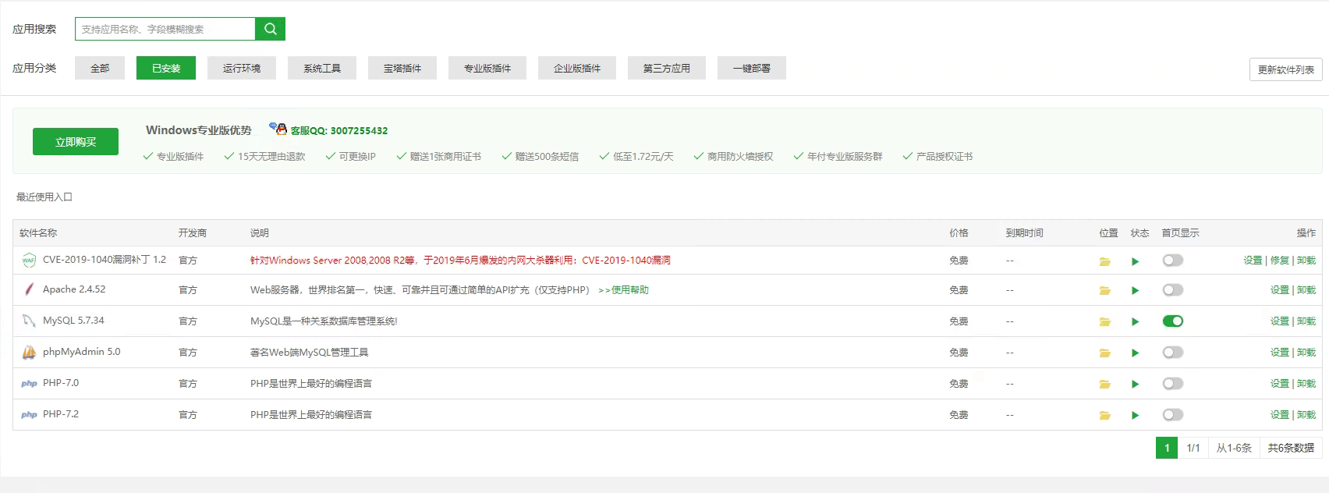Click the 到期时间 column header
This screenshot has width=1329, height=493.
(1024, 233)
